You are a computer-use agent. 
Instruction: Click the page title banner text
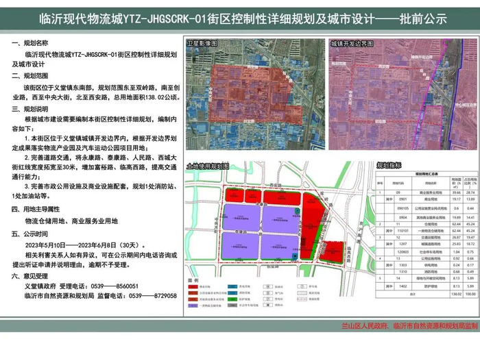243,19
